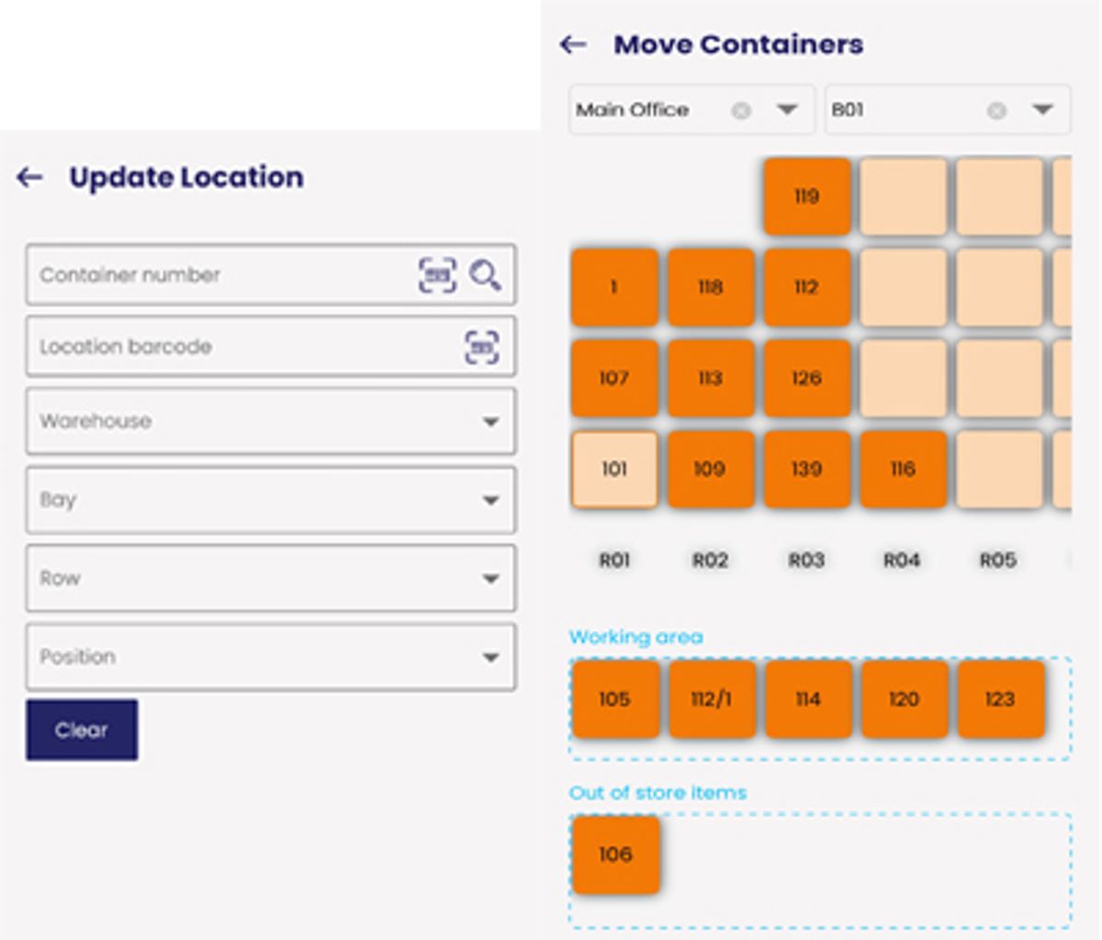
Task: Clear the B01 bay selection
Action: click(995, 110)
